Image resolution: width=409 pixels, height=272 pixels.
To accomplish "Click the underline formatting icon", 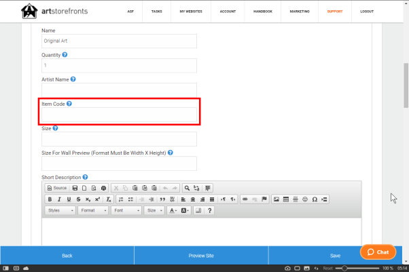I will (69, 199).
